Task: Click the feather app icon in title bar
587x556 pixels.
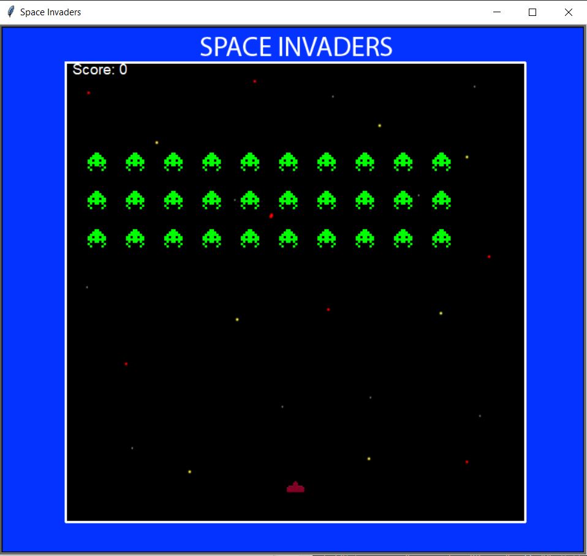Action: (x=10, y=12)
